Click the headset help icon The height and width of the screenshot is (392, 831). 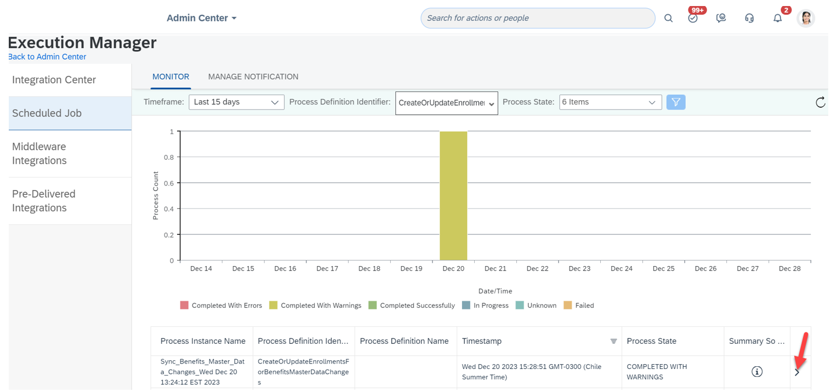tap(749, 18)
